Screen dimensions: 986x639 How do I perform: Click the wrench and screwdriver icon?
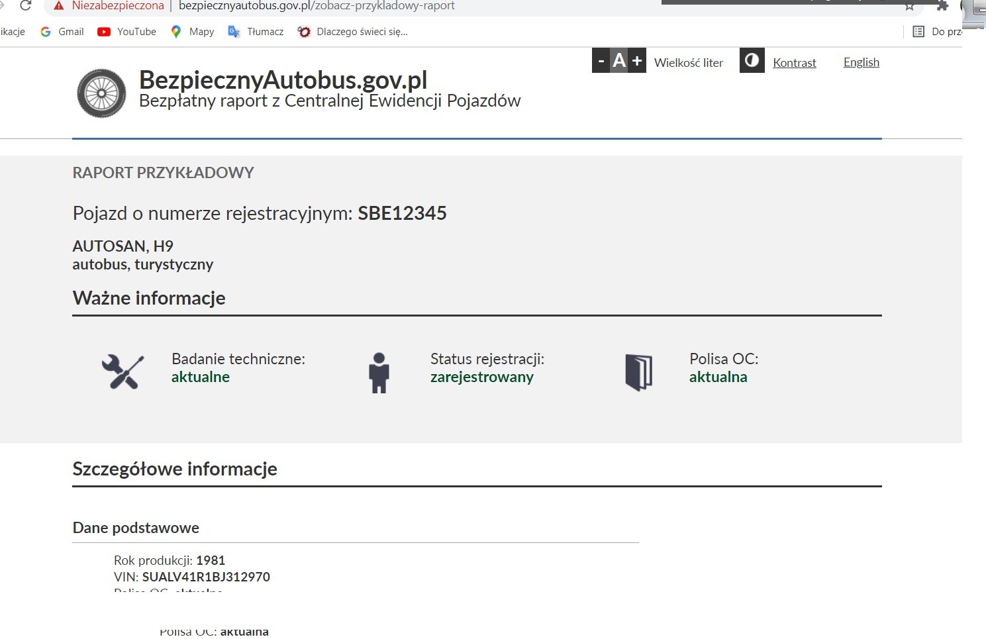coord(123,371)
